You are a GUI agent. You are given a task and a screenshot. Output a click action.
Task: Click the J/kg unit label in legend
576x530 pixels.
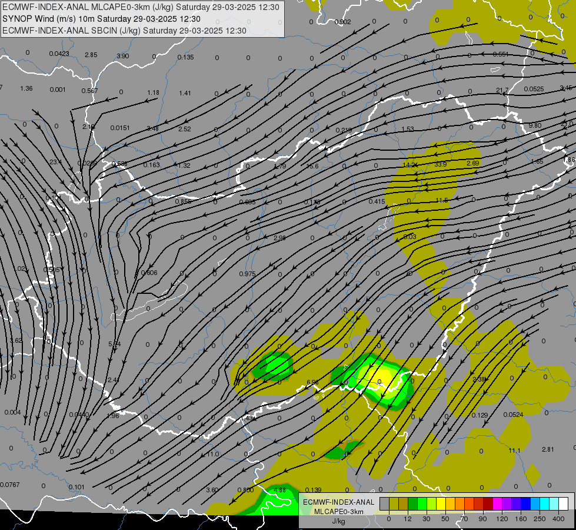point(338,521)
